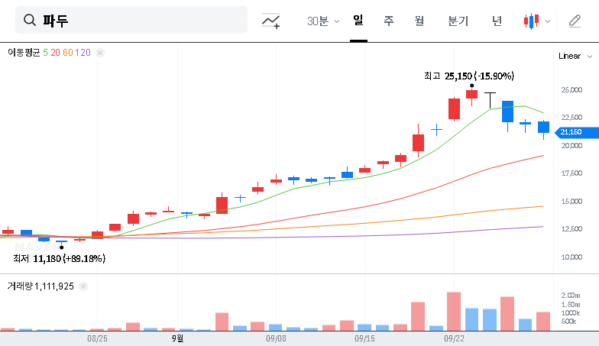Click the 25,000 price axis label

tap(571, 90)
